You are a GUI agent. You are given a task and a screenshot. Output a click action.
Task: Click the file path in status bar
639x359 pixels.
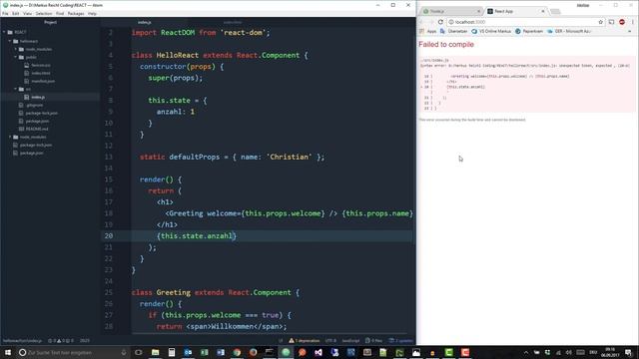pos(22,341)
